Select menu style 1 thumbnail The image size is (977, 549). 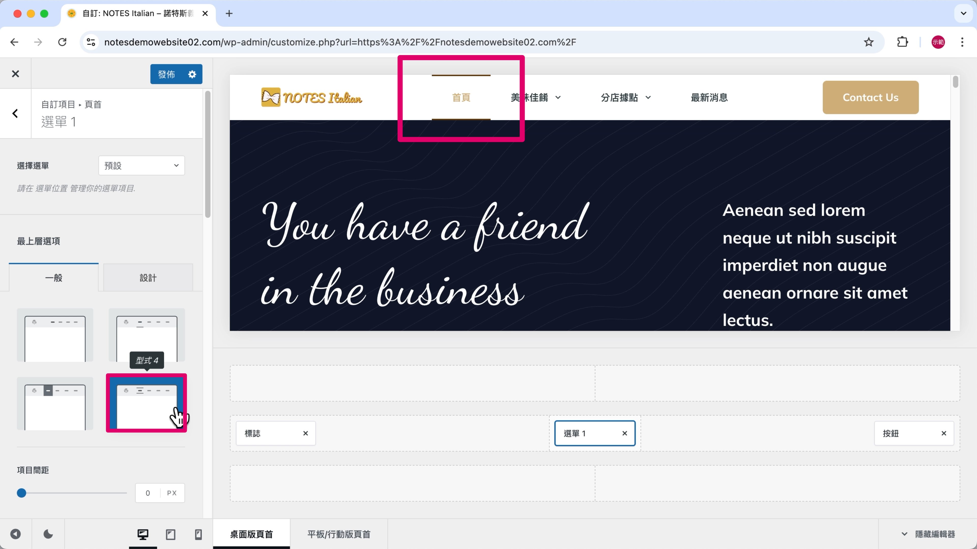click(55, 335)
